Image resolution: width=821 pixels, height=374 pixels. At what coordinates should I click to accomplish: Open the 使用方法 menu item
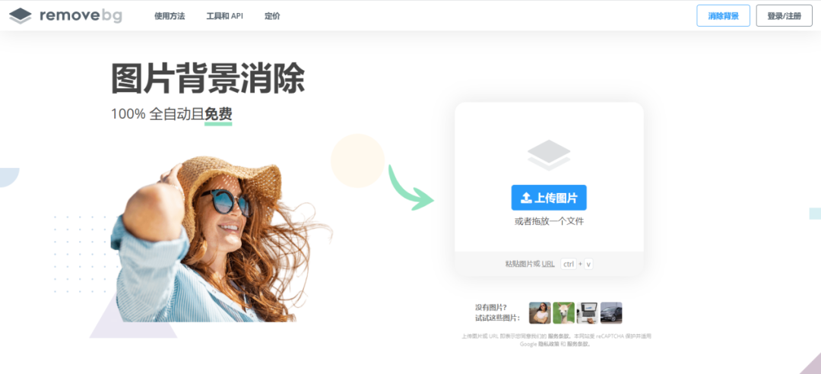tap(170, 16)
